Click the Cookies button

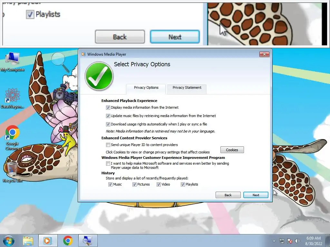tap(232, 150)
